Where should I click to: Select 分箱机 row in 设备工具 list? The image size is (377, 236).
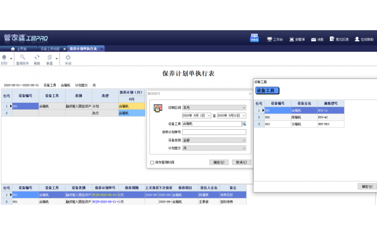(299, 124)
